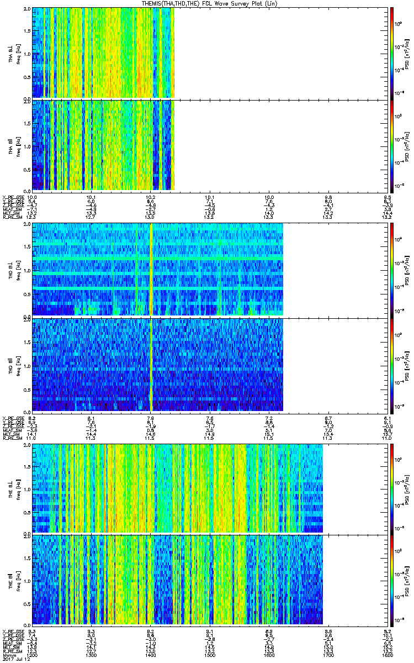Select the THE Bll spectrogram panel

[x=210, y=580]
